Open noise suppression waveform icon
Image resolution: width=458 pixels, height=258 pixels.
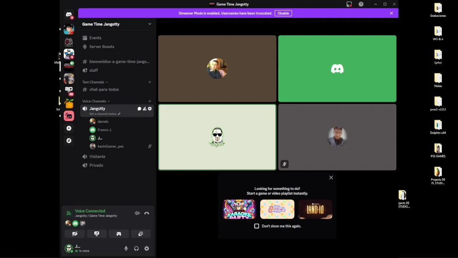(x=137, y=213)
